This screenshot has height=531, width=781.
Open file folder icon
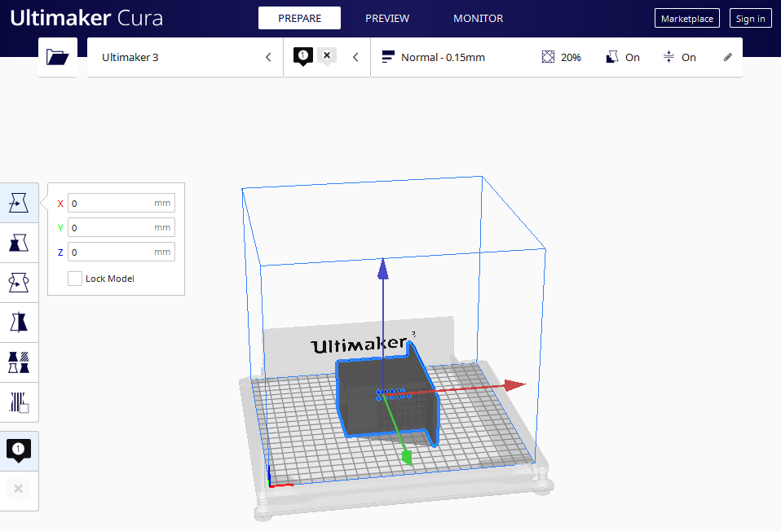[57, 57]
